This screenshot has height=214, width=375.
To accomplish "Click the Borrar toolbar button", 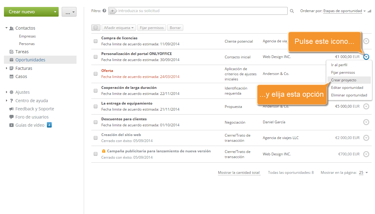I will (x=175, y=28).
